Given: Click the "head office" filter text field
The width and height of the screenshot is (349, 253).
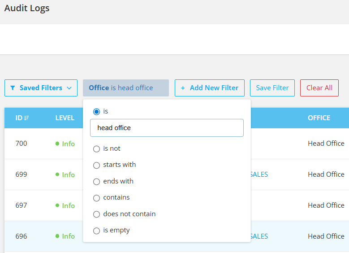Looking at the screenshot, I should tap(167, 128).
